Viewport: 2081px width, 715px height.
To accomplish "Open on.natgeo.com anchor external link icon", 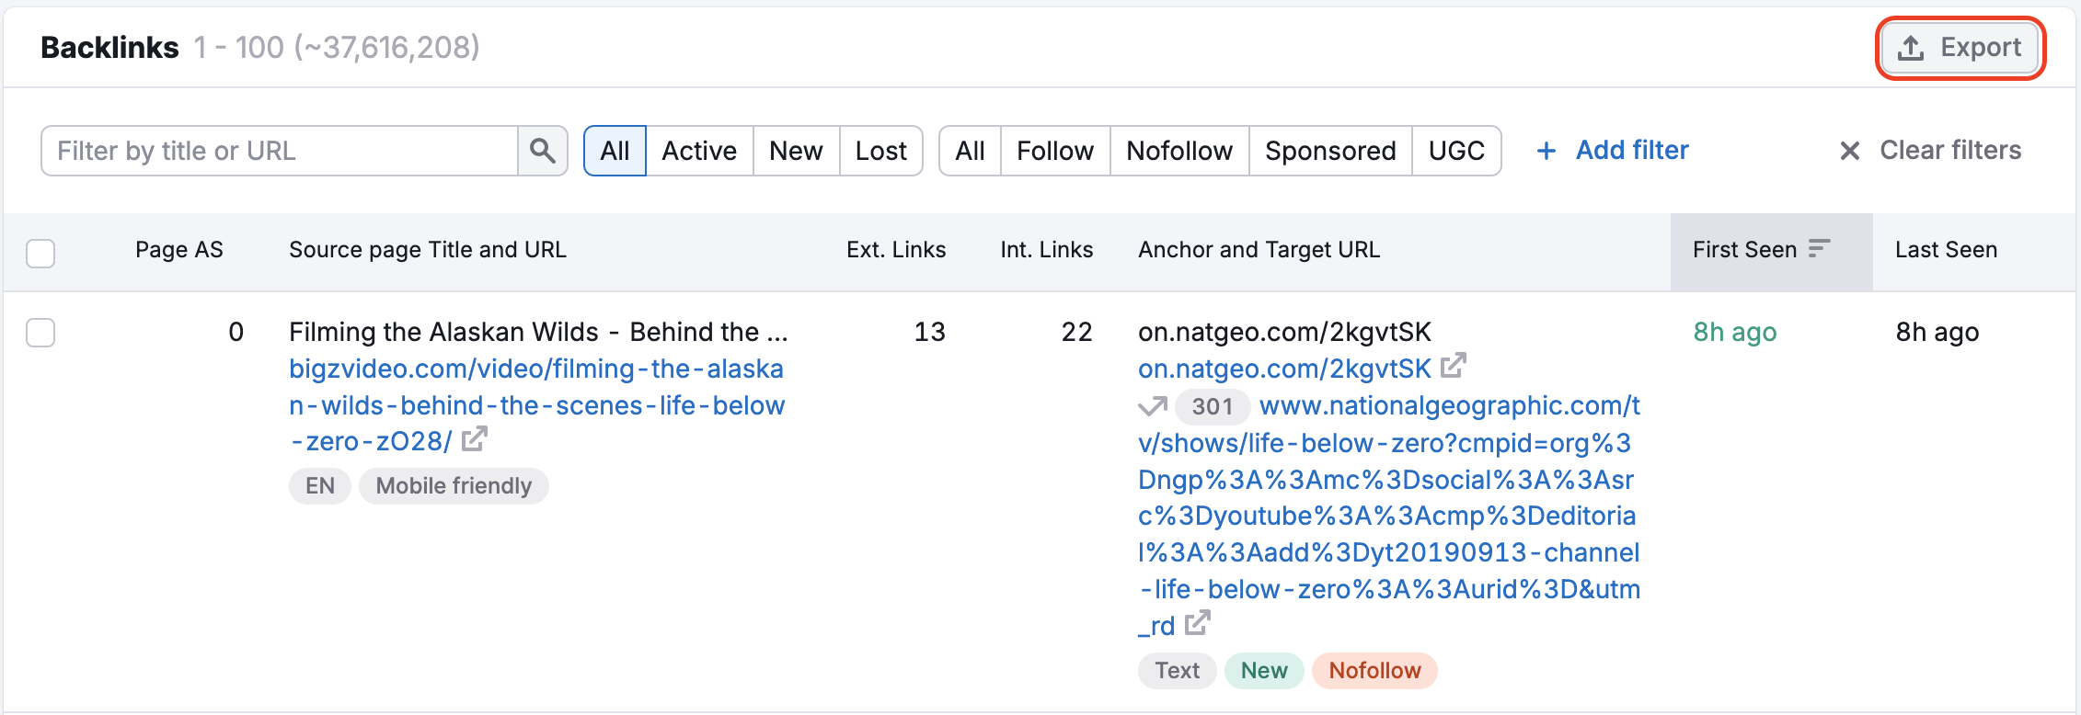I will (1453, 367).
